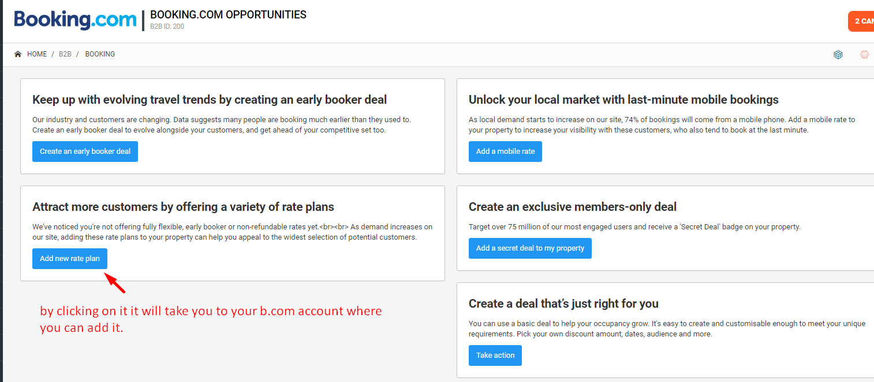
Task: Click Add new rate plan button
Action: click(x=70, y=259)
